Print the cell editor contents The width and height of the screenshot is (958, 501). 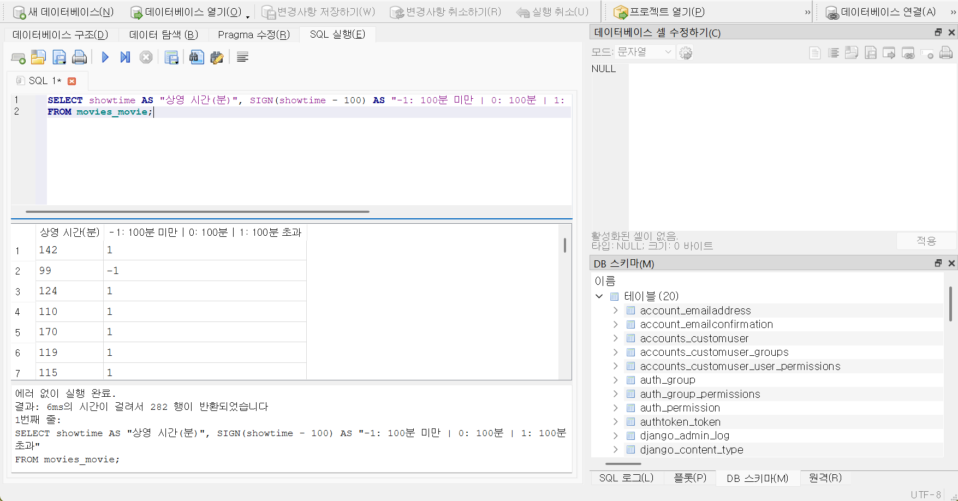coord(946,53)
